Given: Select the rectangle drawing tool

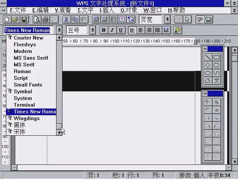Looking at the screenshot, I should click(216, 57).
